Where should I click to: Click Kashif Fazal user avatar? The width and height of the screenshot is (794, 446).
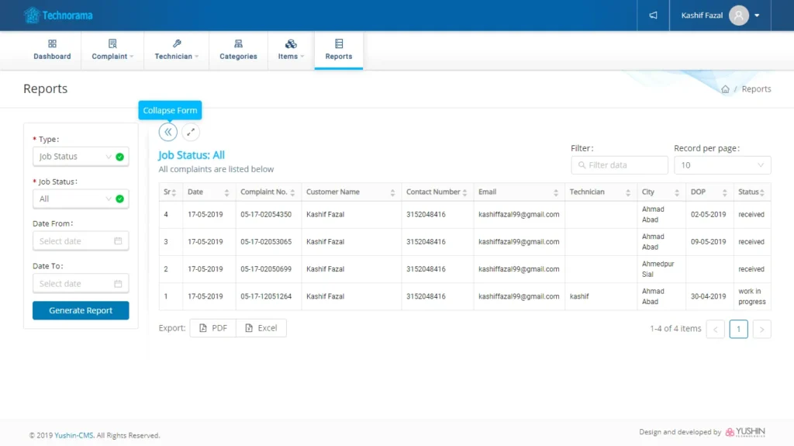pos(738,16)
